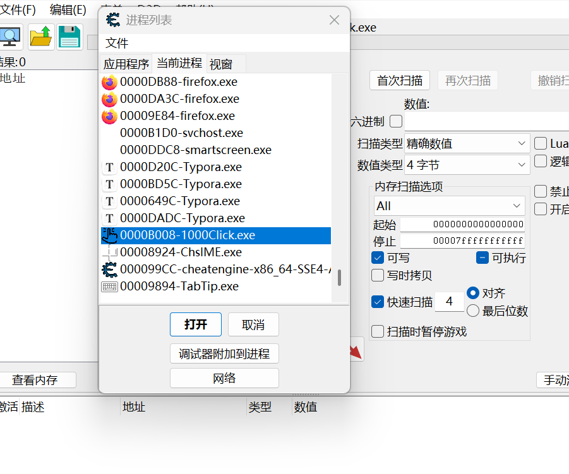Click the 调试器附加到进程 button
The height and width of the screenshot is (474, 569).
(224, 353)
